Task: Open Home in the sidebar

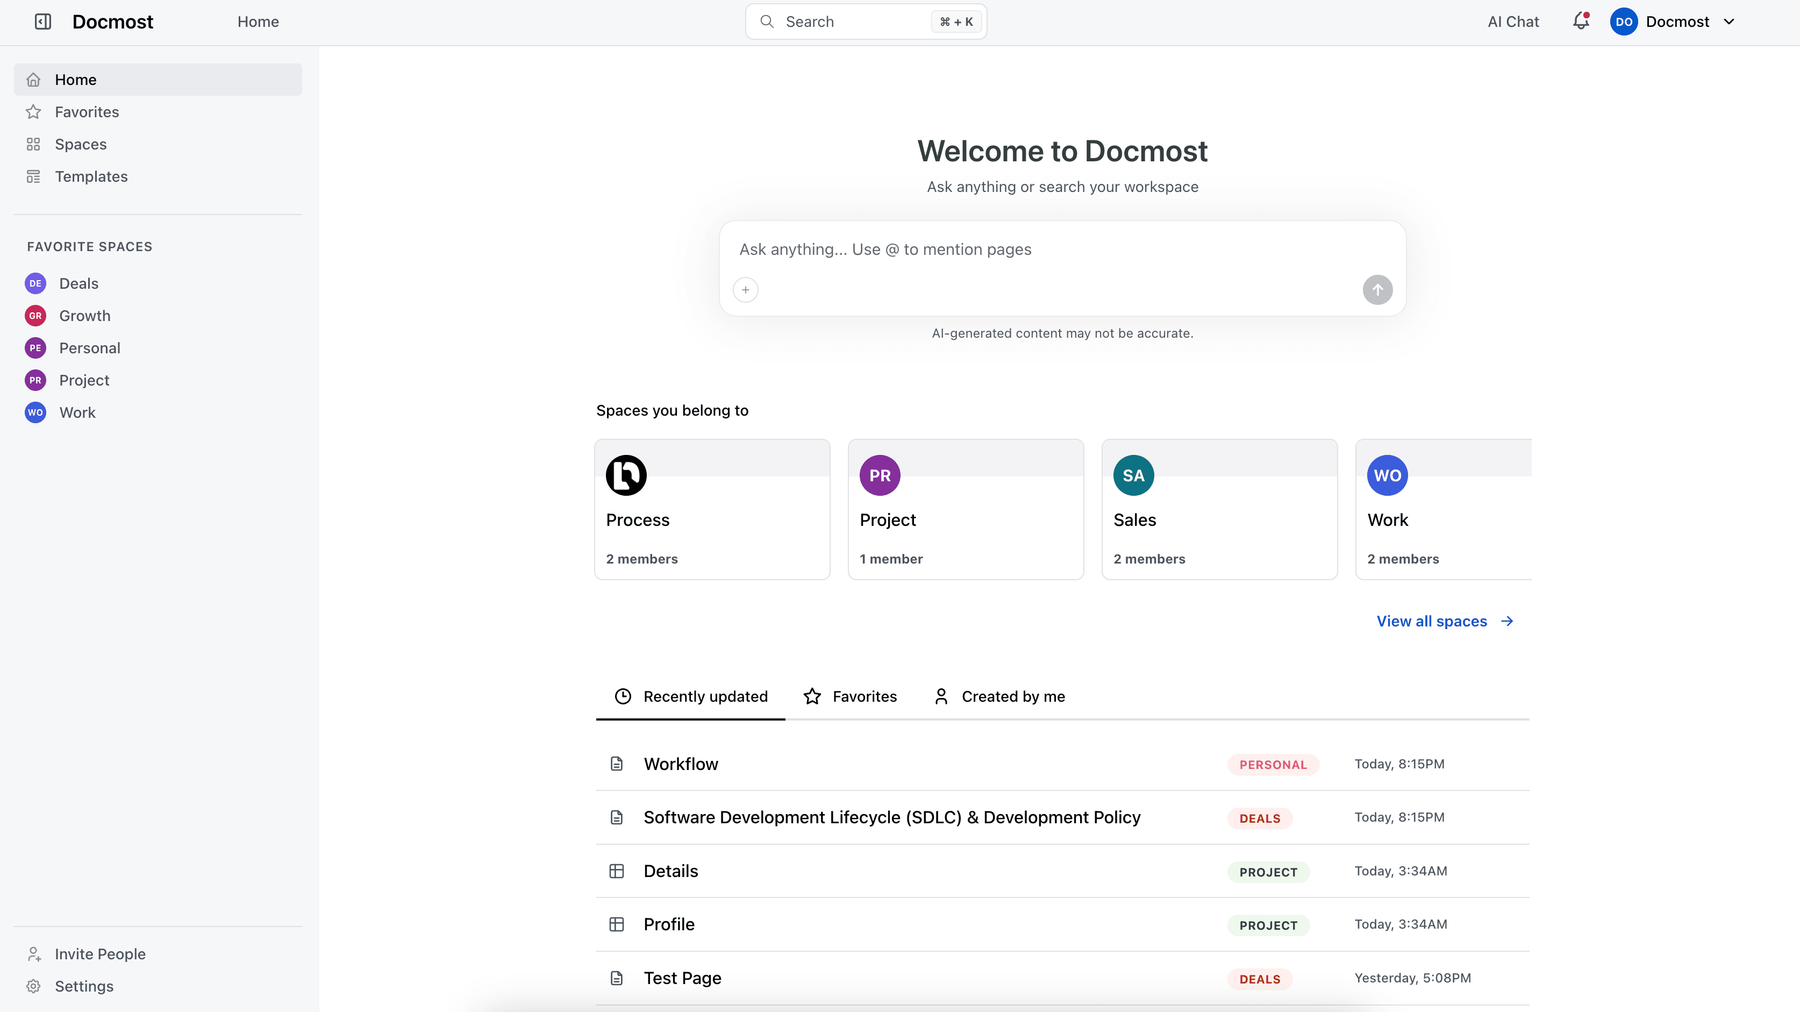Action: 158,80
